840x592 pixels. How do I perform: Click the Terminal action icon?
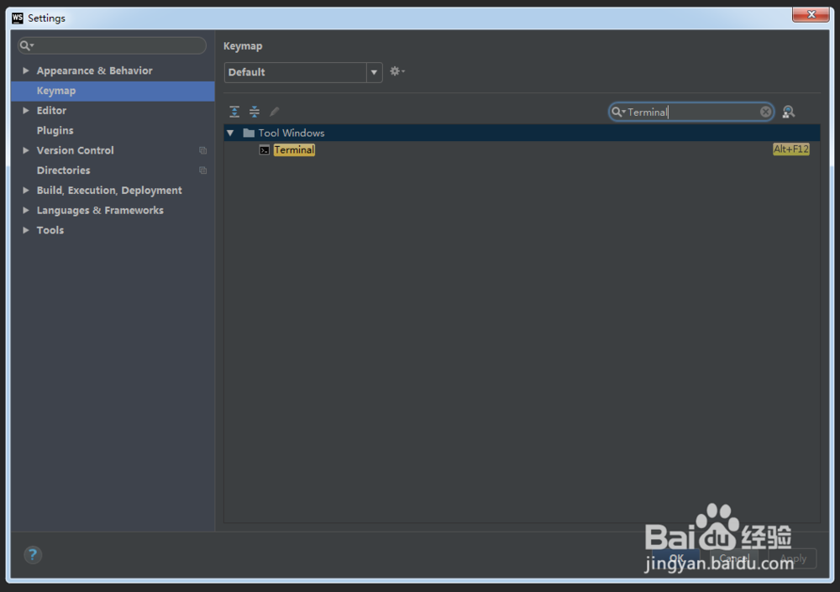point(265,150)
